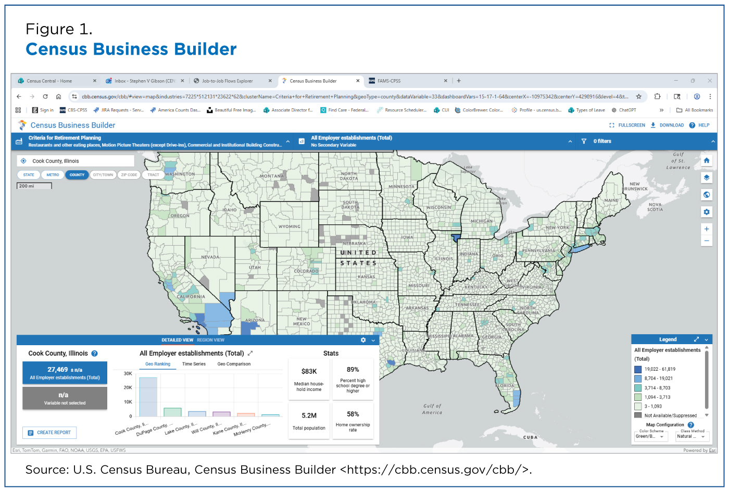Select METRO geography level
This screenshot has height=492, width=729.
53,175
